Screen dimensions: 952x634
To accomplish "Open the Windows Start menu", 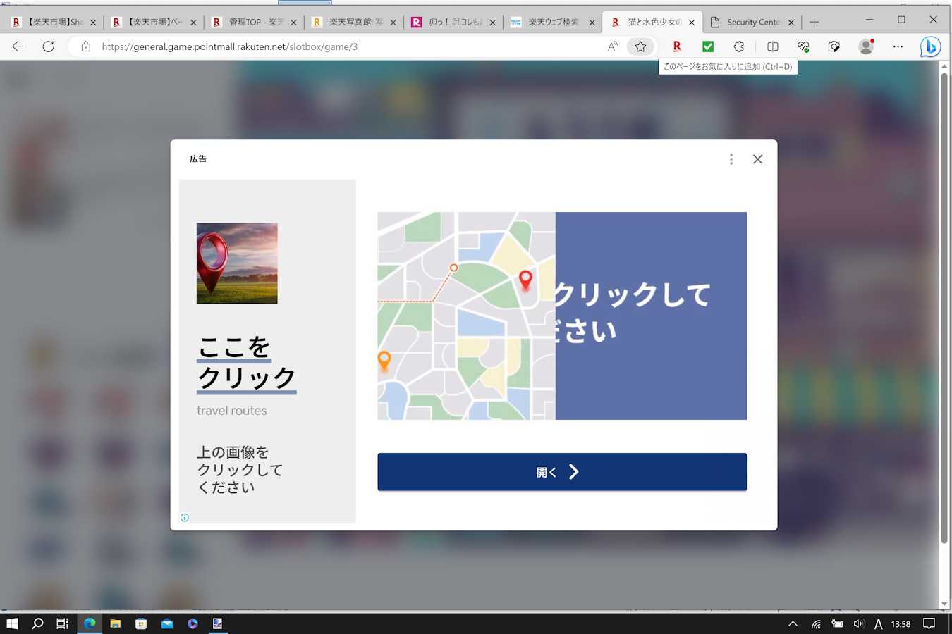I will [12, 623].
